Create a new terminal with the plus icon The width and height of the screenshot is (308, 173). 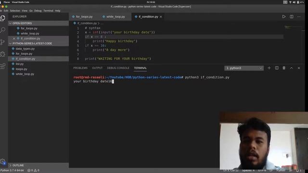click(269, 68)
